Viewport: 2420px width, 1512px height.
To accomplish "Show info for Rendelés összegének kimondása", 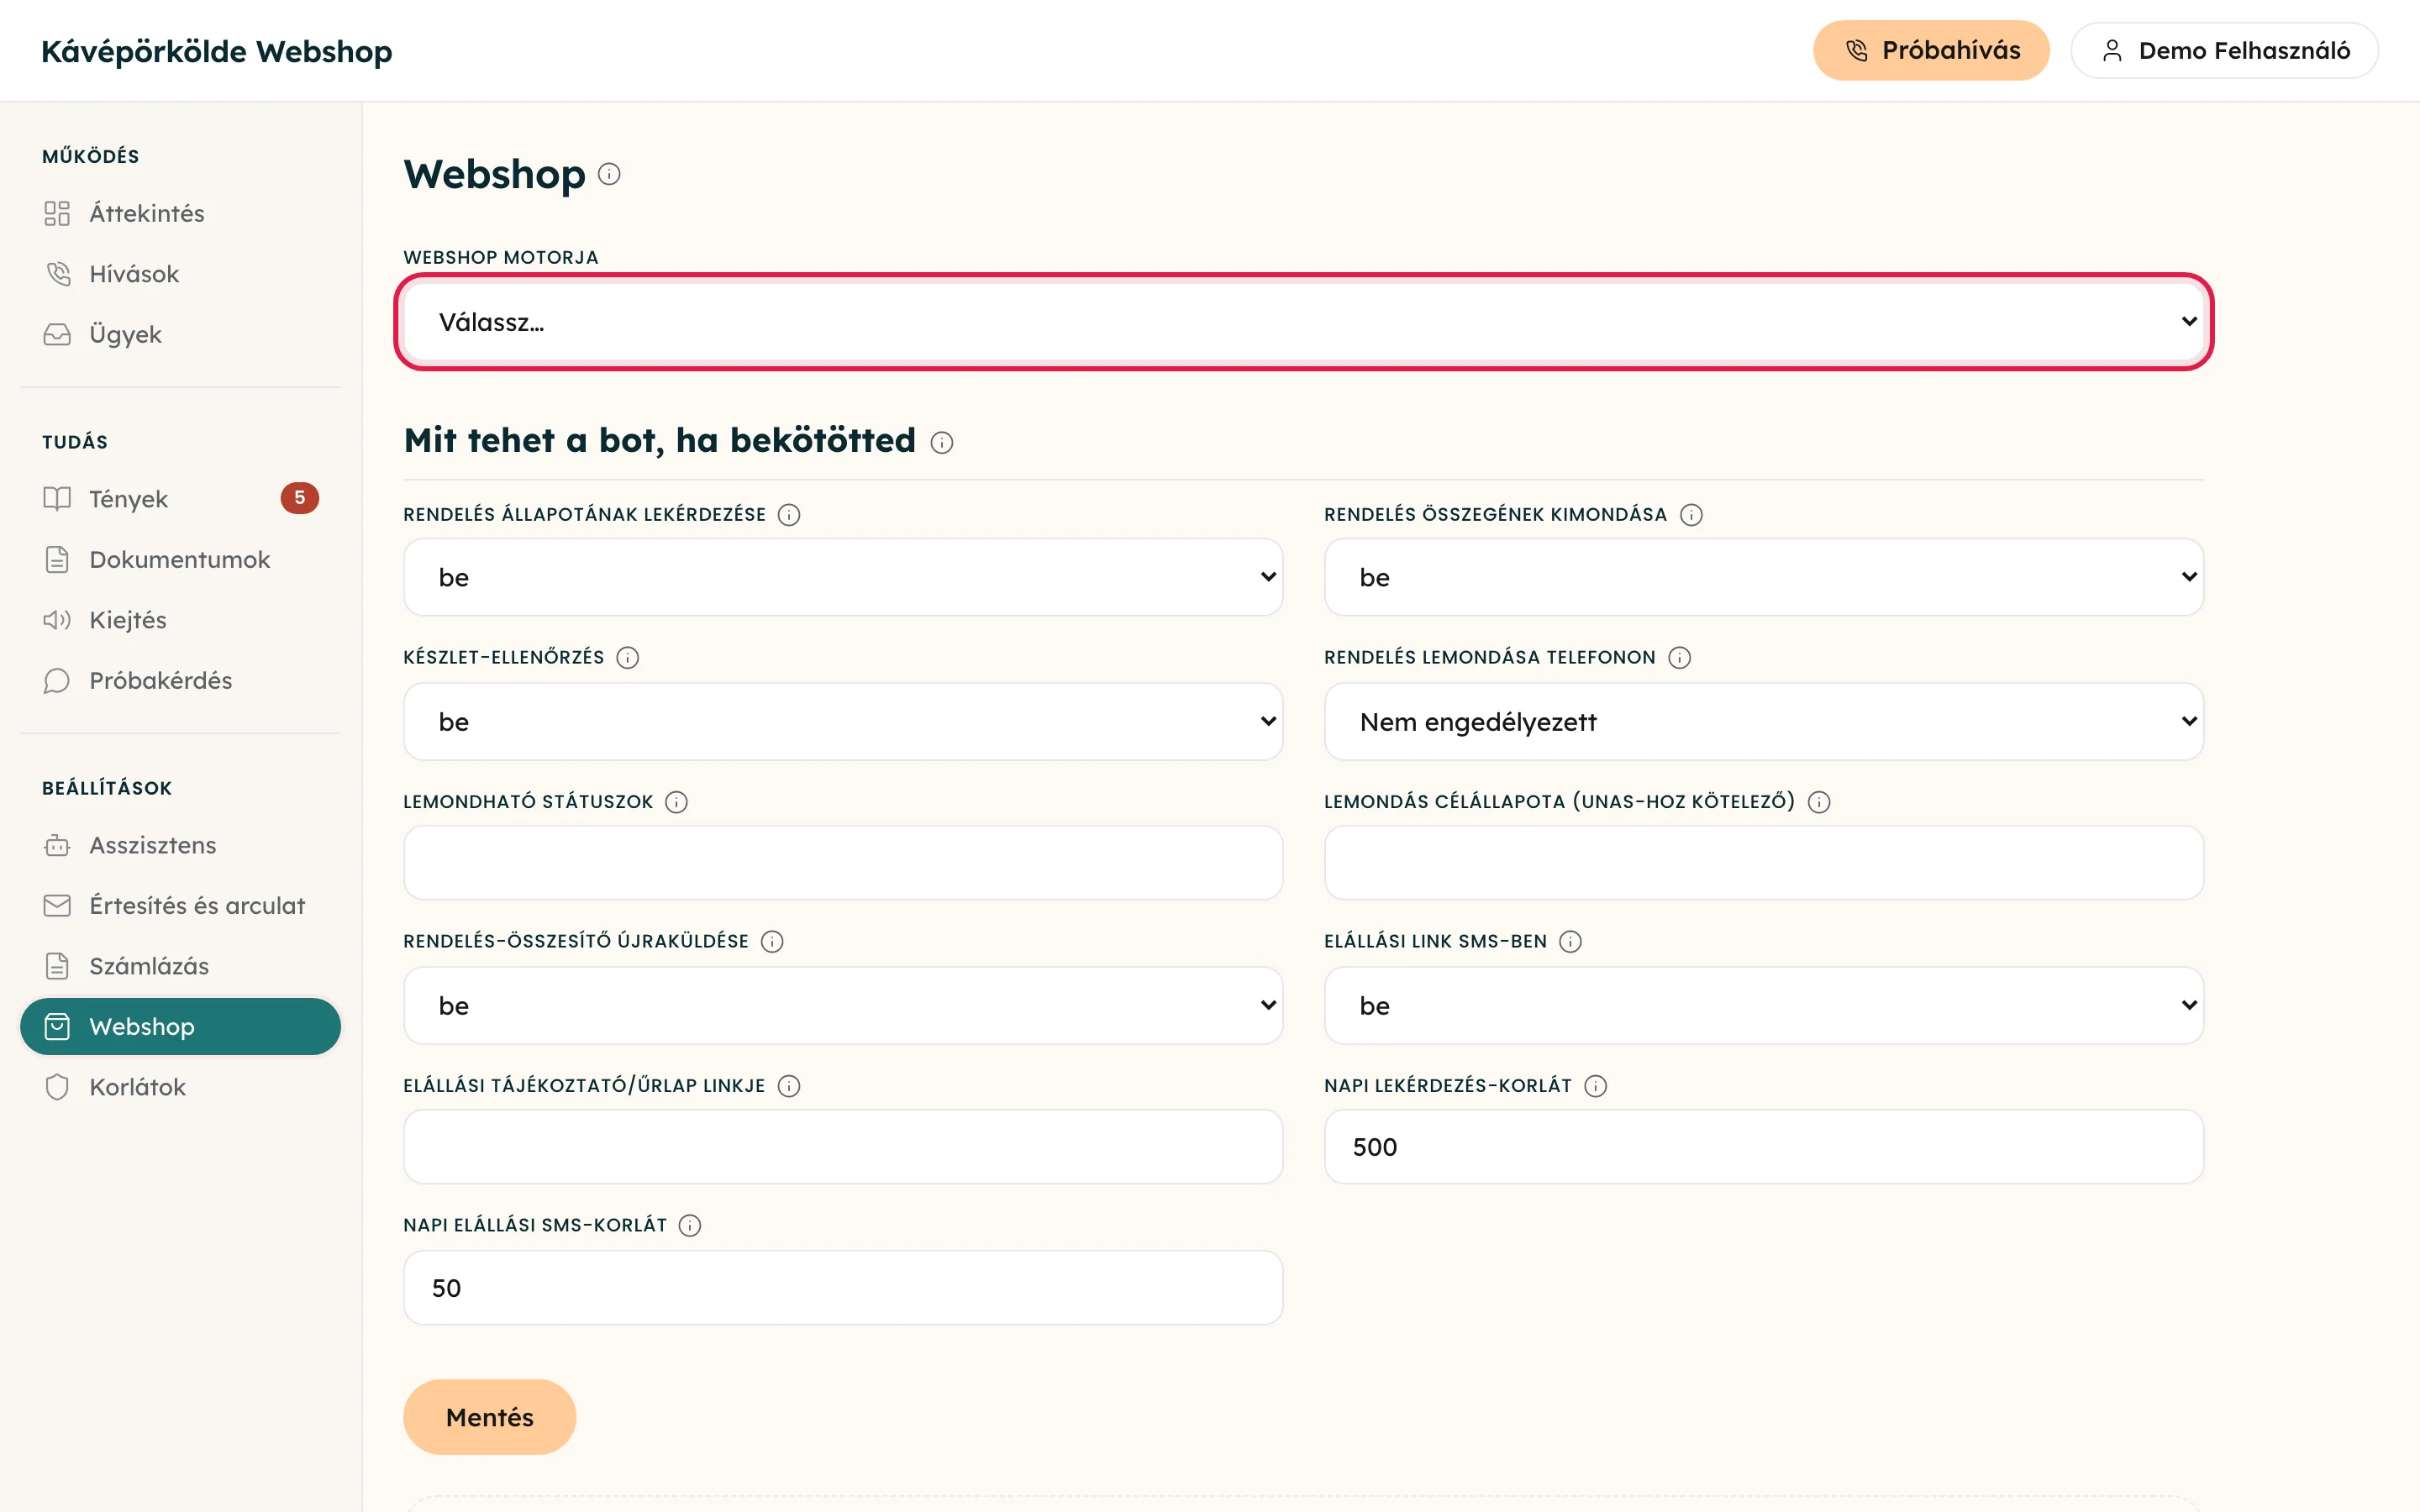I will [1691, 514].
